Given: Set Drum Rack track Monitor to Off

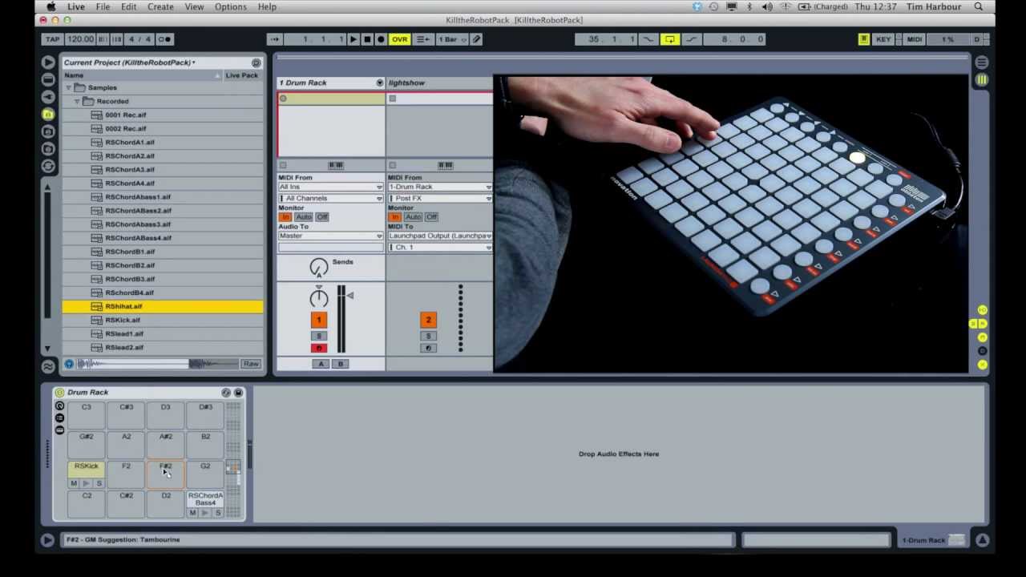Looking at the screenshot, I should point(321,217).
